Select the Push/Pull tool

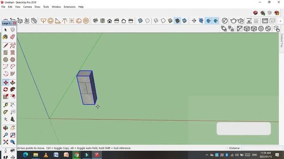click(x=12, y=83)
